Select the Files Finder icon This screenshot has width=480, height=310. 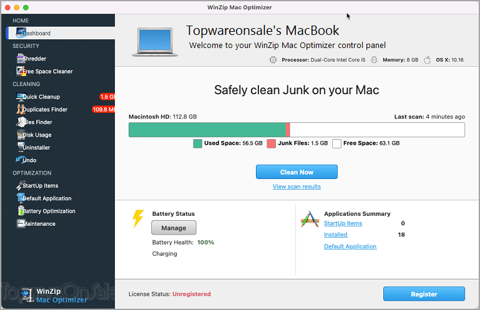(x=21, y=122)
